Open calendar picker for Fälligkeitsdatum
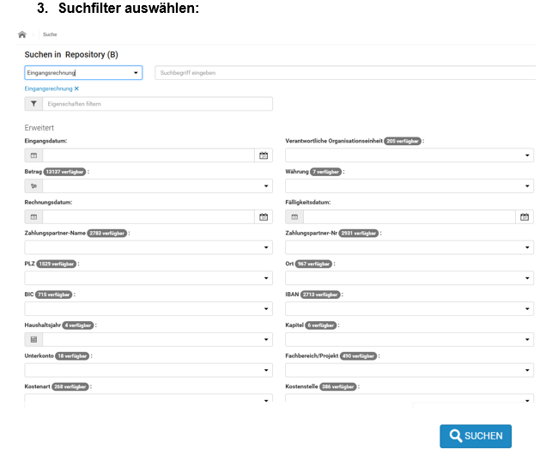552x468 pixels. pos(525,217)
